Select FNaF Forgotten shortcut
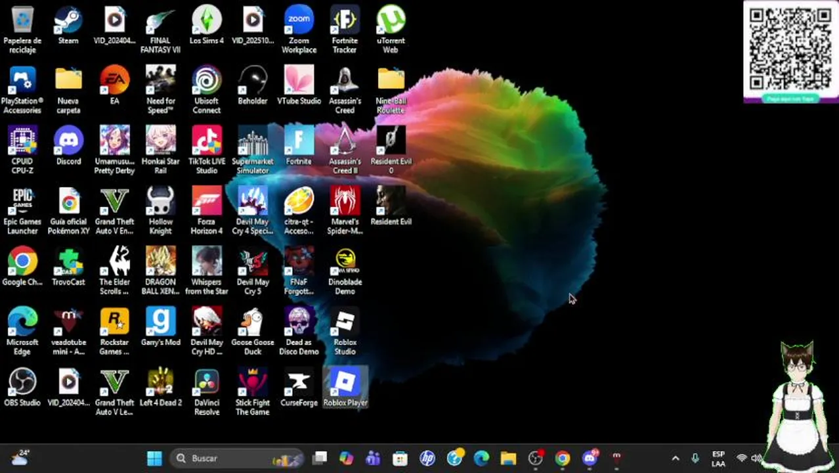The height and width of the screenshot is (473, 839). tap(299, 272)
